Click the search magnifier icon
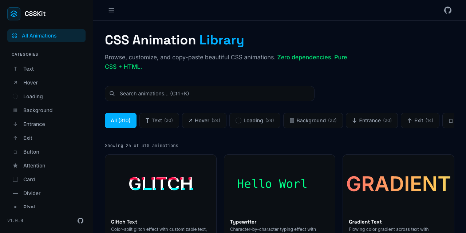The image size is (466, 233). pos(112,94)
